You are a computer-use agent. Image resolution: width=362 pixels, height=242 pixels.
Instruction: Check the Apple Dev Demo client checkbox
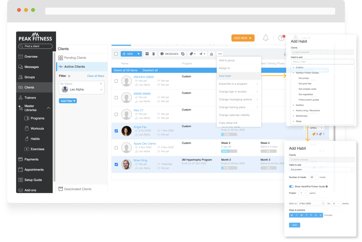coord(116,148)
